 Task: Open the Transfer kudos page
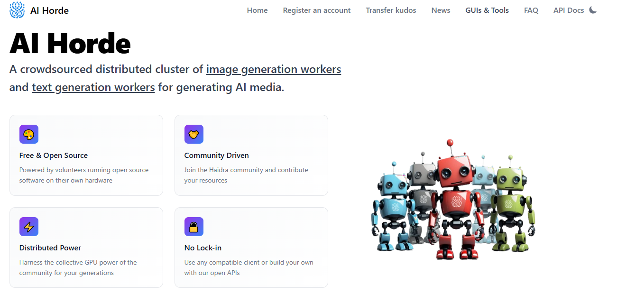(x=391, y=10)
